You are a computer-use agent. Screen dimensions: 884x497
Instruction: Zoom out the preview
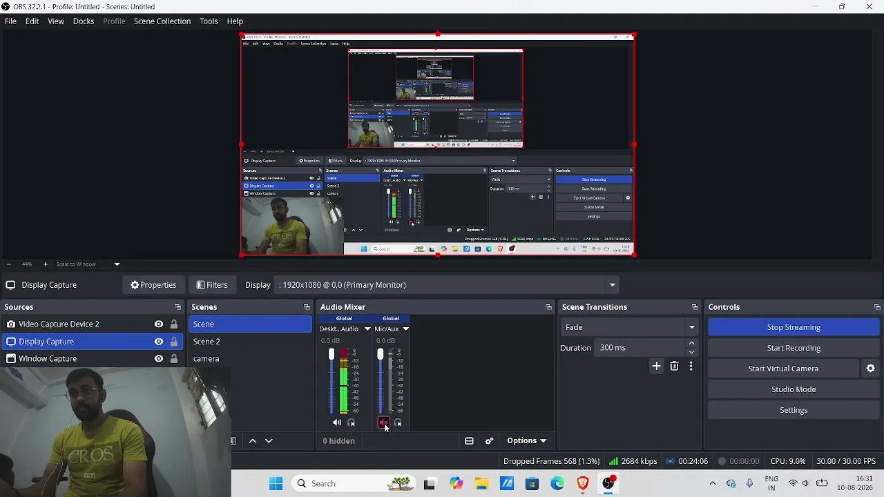click(x=8, y=264)
